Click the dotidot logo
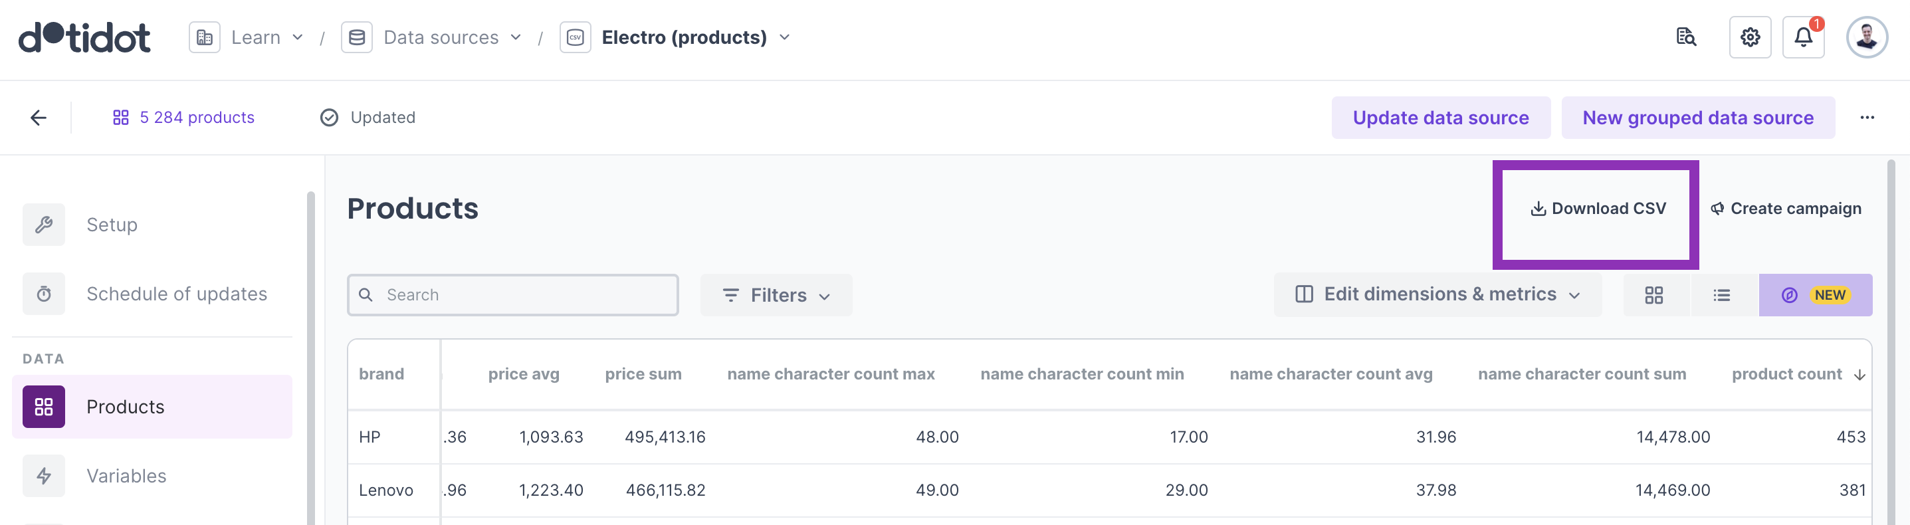This screenshot has width=1910, height=525. [84, 37]
